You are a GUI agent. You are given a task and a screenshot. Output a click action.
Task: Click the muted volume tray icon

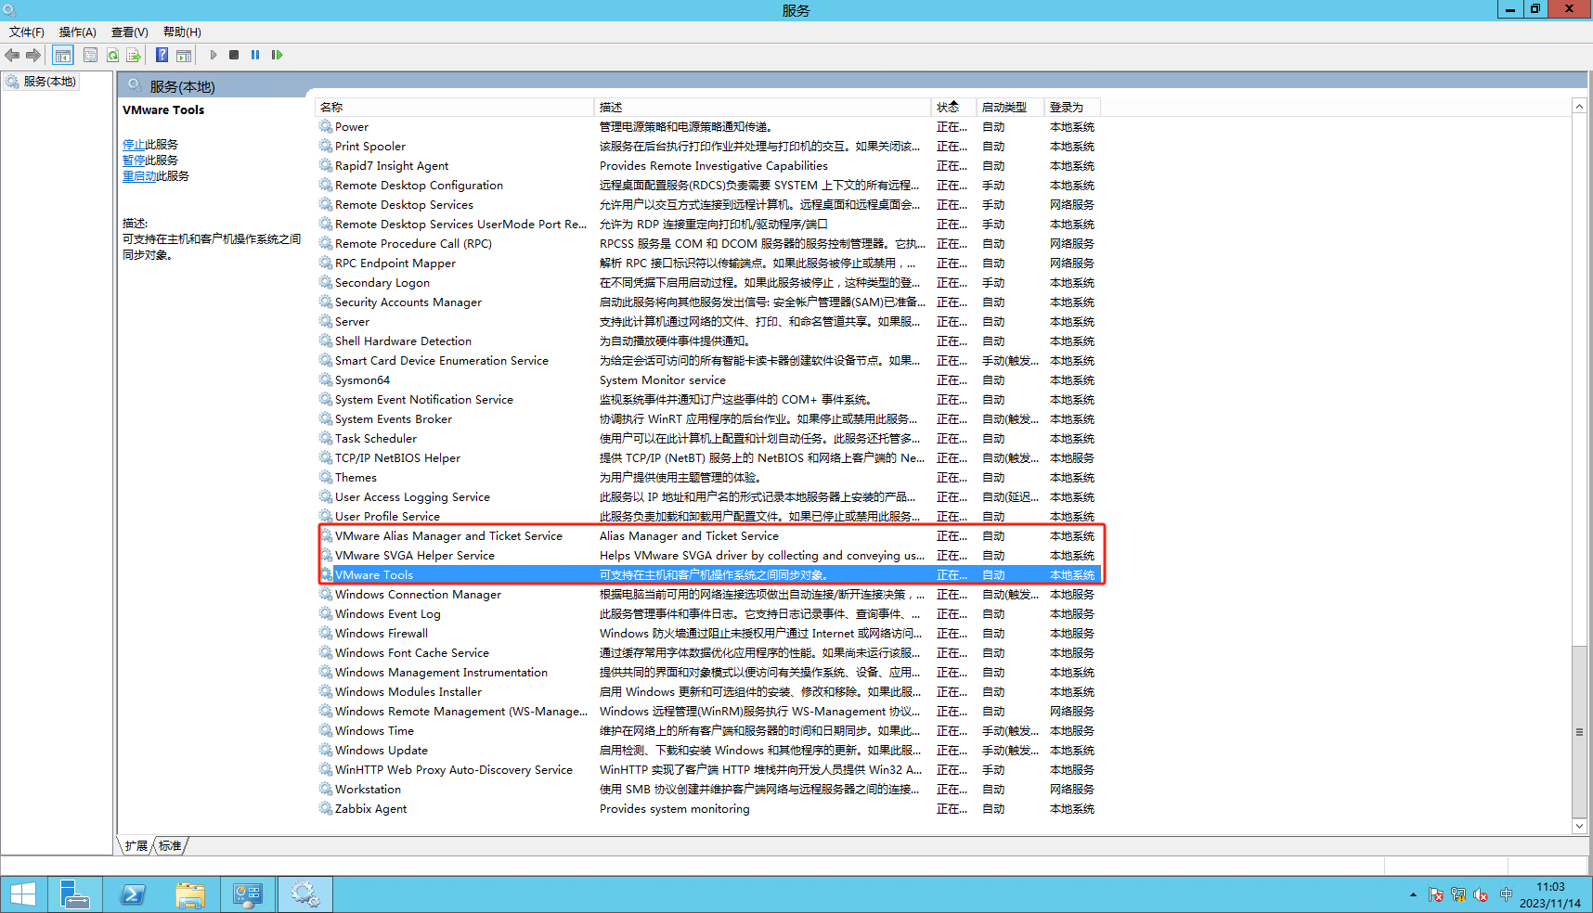pos(1481,895)
